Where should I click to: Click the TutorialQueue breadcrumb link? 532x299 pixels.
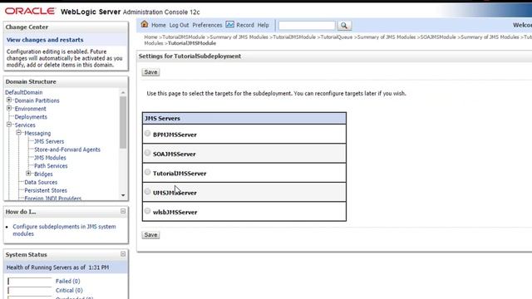click(336, 37)
